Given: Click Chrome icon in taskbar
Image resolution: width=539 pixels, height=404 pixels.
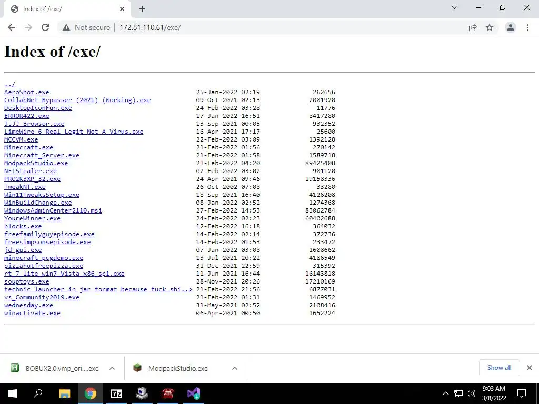Looking at the screenshot, I should coord(91,393).
